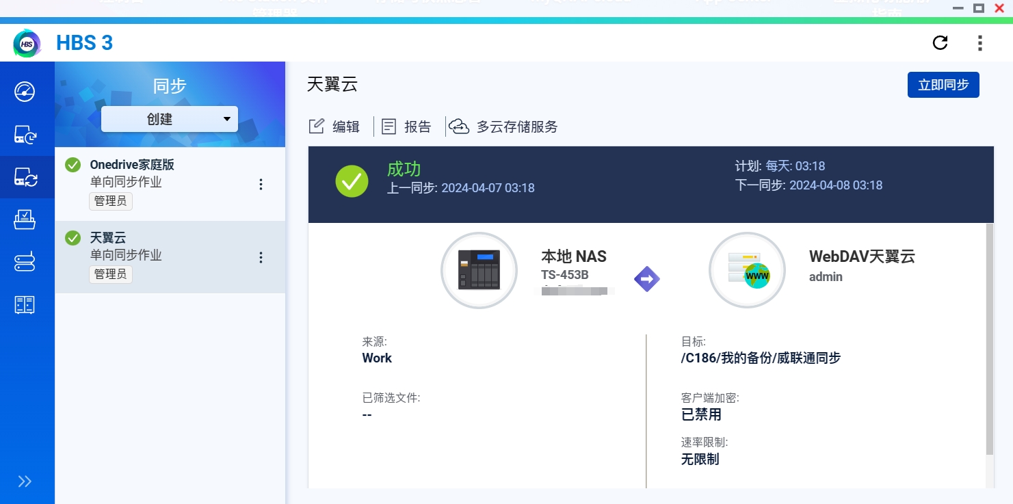The width and height of the screenshot is (1013, 504).
Task: Click 计划: 每天: 03:18 text
Action: click(x=780, y=165)
